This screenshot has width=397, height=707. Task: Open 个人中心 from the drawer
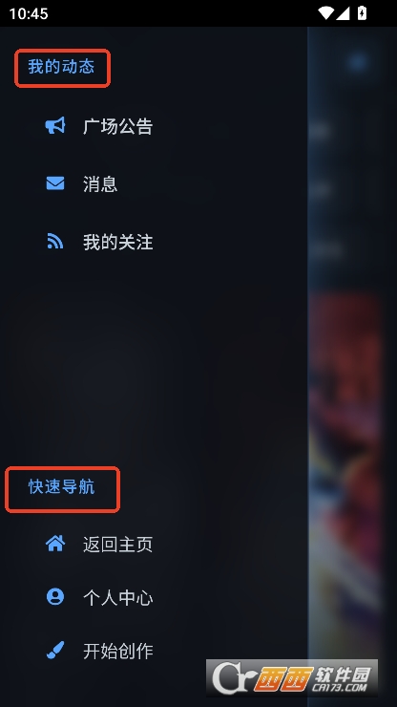(154, 597)
